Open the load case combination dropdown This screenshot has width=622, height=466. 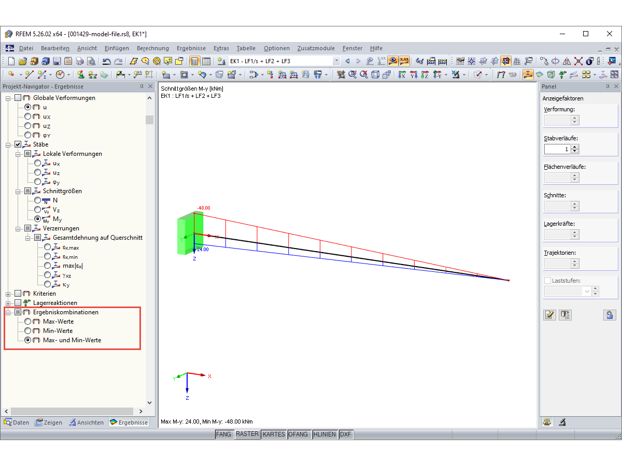(336, 61)
